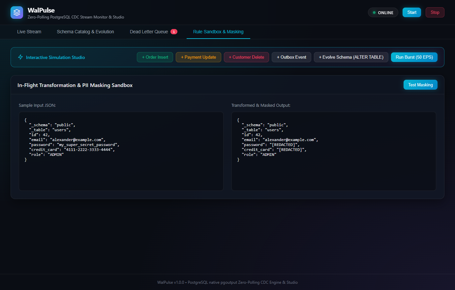This screenshot has width=455, height=290.
Task: Click the Zero-Polling PostgreSQL CDC subtitle
Action: [x=76, y=17]
